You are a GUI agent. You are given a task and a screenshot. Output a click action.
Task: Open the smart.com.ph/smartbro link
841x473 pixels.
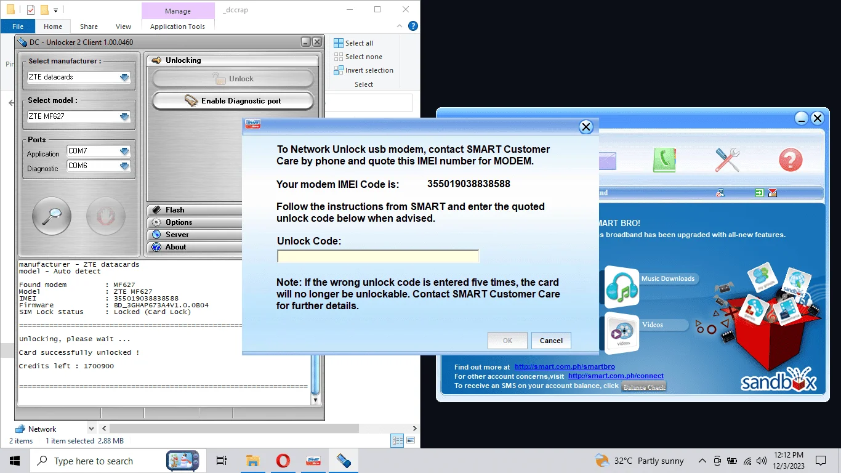click(x=565, y=367)
